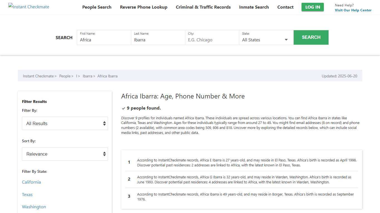The height and width of the screenshot is (213, 380).
Task: Click the First Name input field
Action: pos(104,40)
